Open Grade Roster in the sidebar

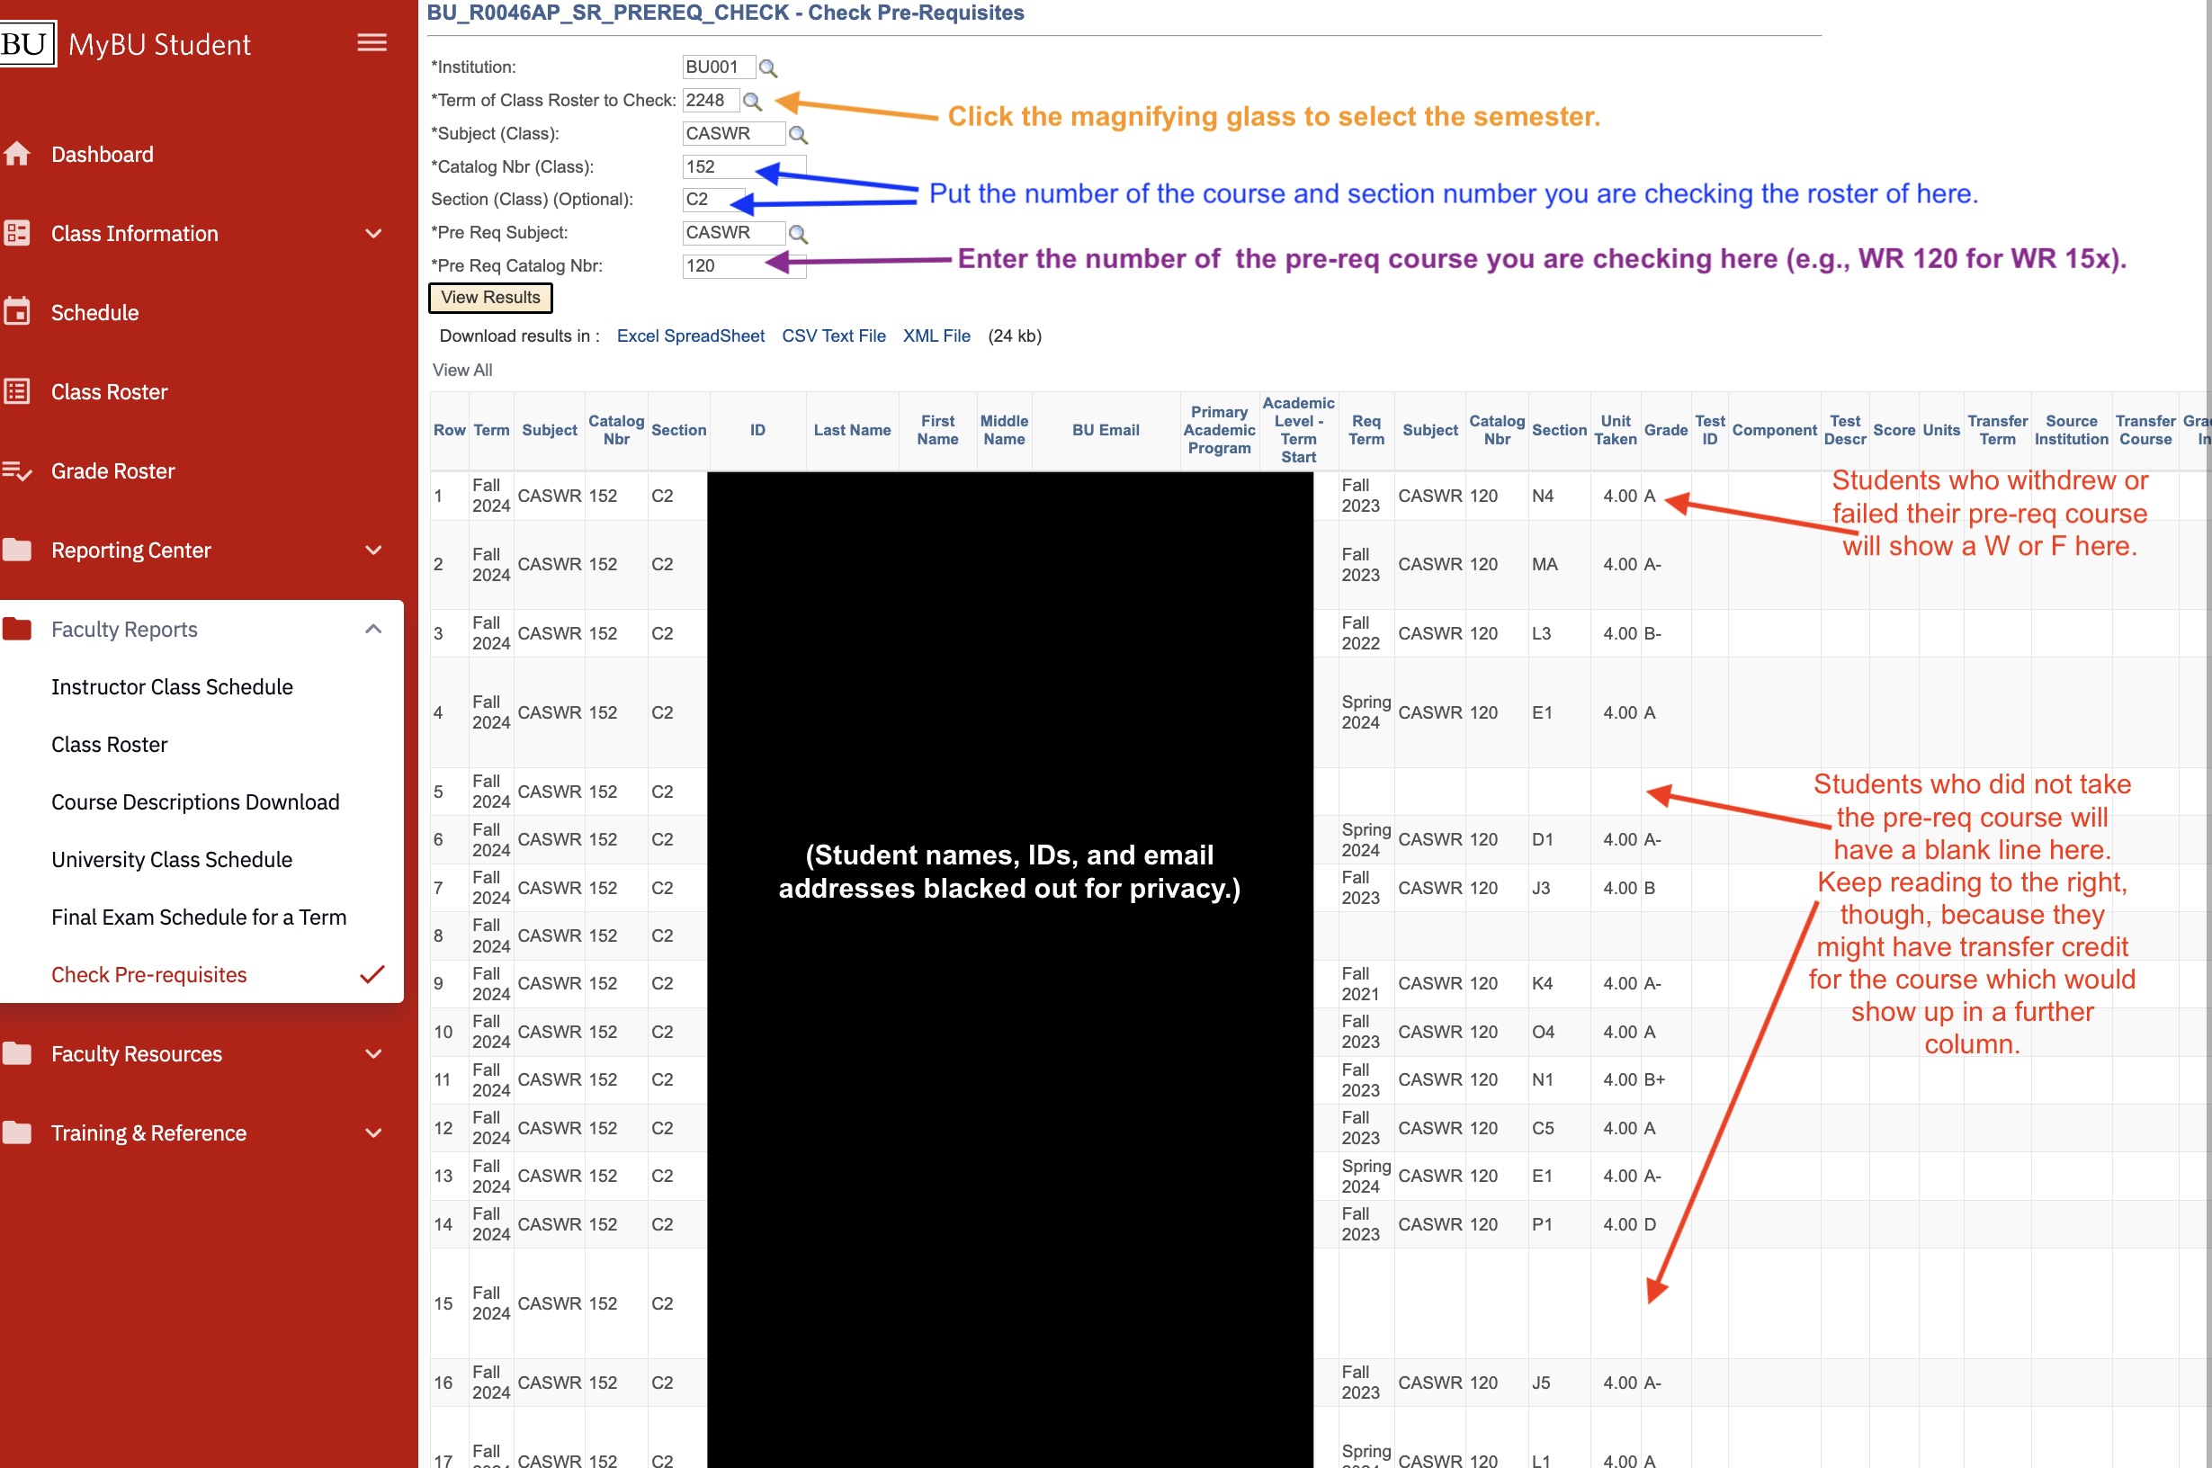click(112, 471)
